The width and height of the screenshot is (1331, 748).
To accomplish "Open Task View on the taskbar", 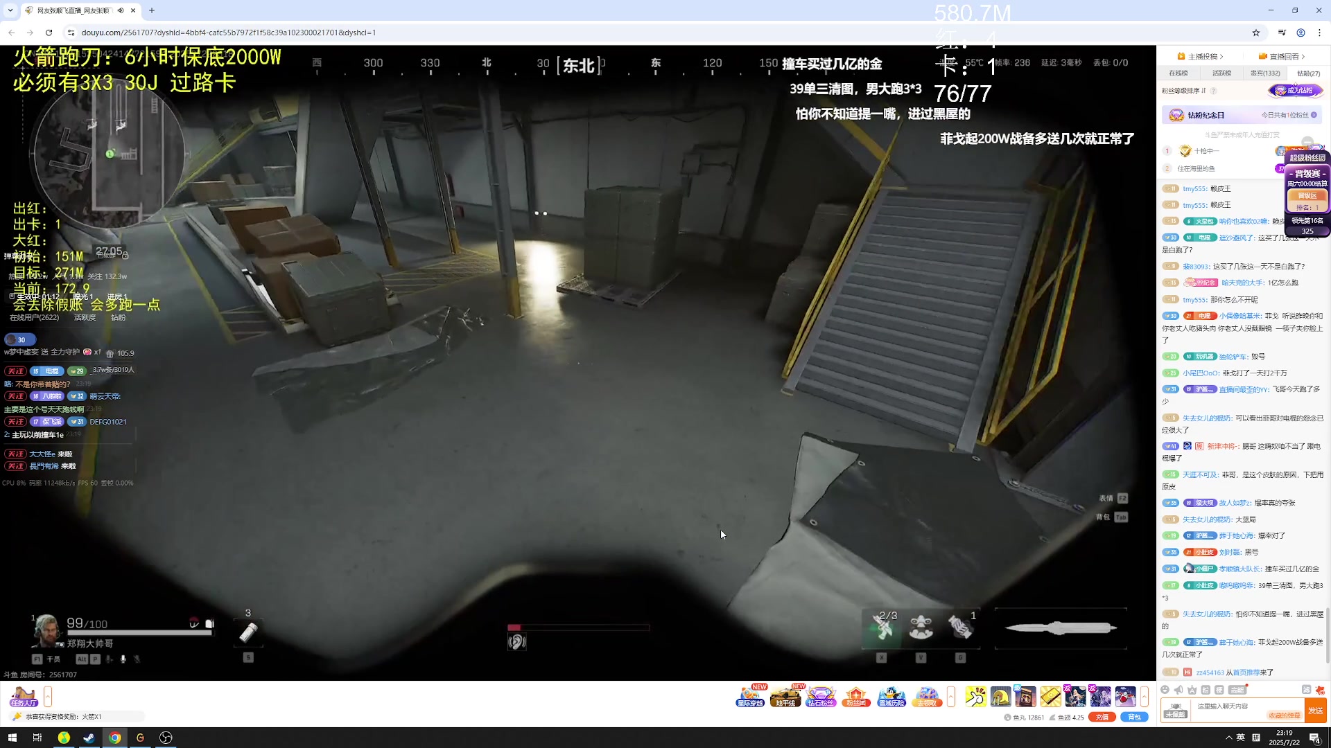I will tap(37, 738).
